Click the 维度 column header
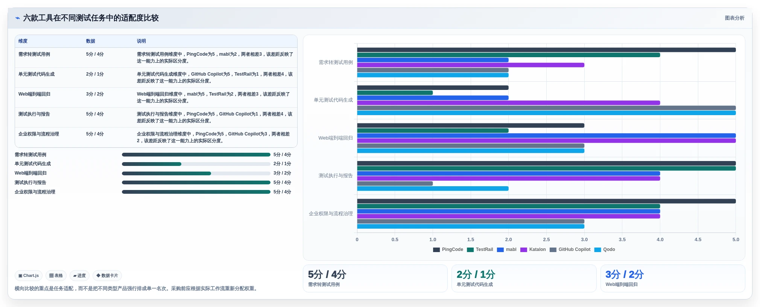The height and width of the screenshot is (307, 760). [23, 41]
